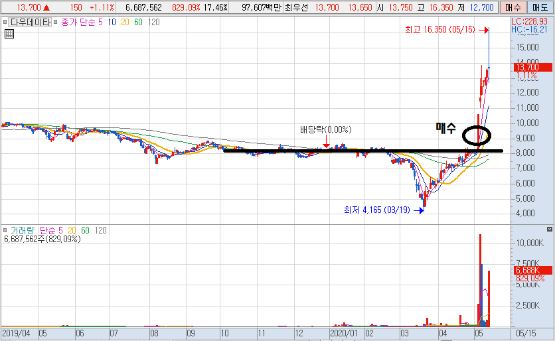555x341 pixels.
Task: Click the 최우선 label in header
Action: (296, 7)
